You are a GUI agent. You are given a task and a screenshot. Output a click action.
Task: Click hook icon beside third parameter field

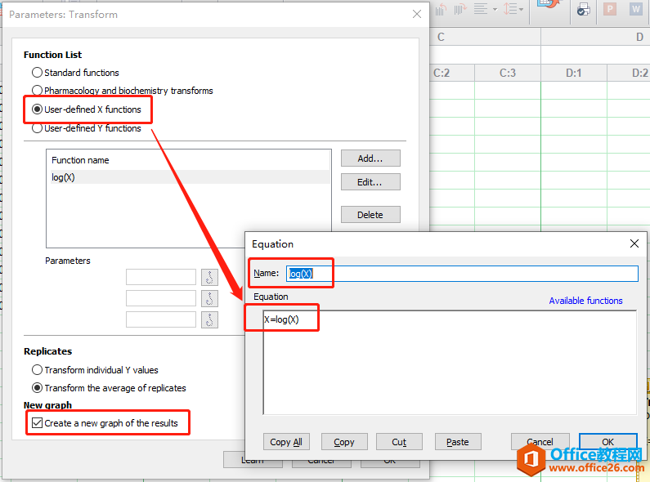pos(209,319)
